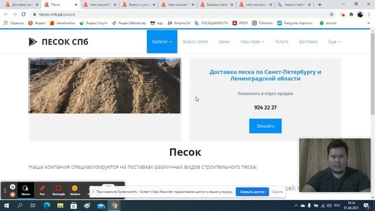Show more bookmarks chevron
The image size is (375, 211).
(369, 23)
